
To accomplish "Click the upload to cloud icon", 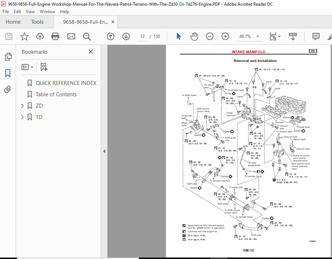I will point(40,36).
